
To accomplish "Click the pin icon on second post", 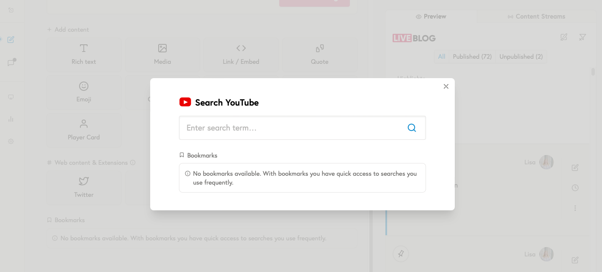I will (401, 254).
